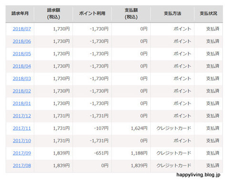This screenshot has height=184, width=228.
Task: Click the 請求年月 column header
Action: (x=20, y=13)
